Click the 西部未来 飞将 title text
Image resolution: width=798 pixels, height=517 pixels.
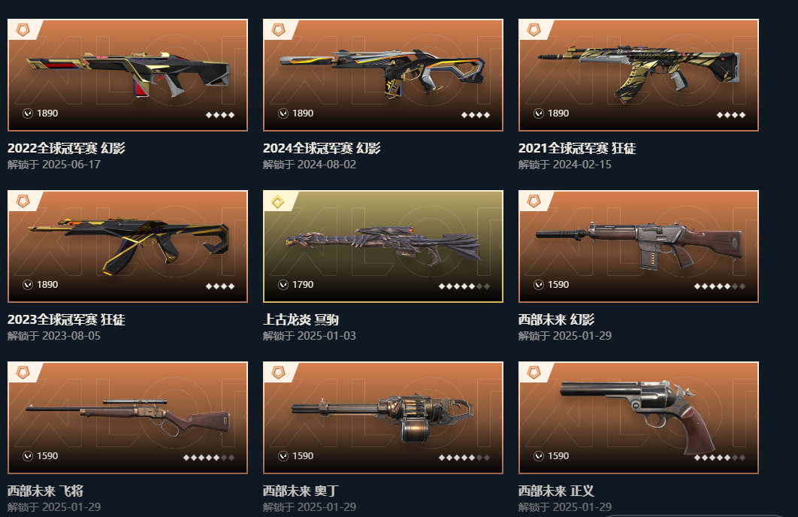[x=45, y=491]
